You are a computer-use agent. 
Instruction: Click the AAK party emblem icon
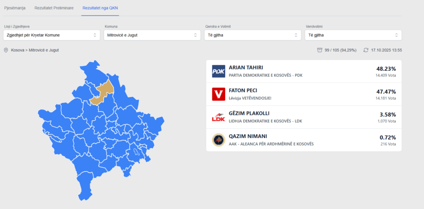(218, 140)
